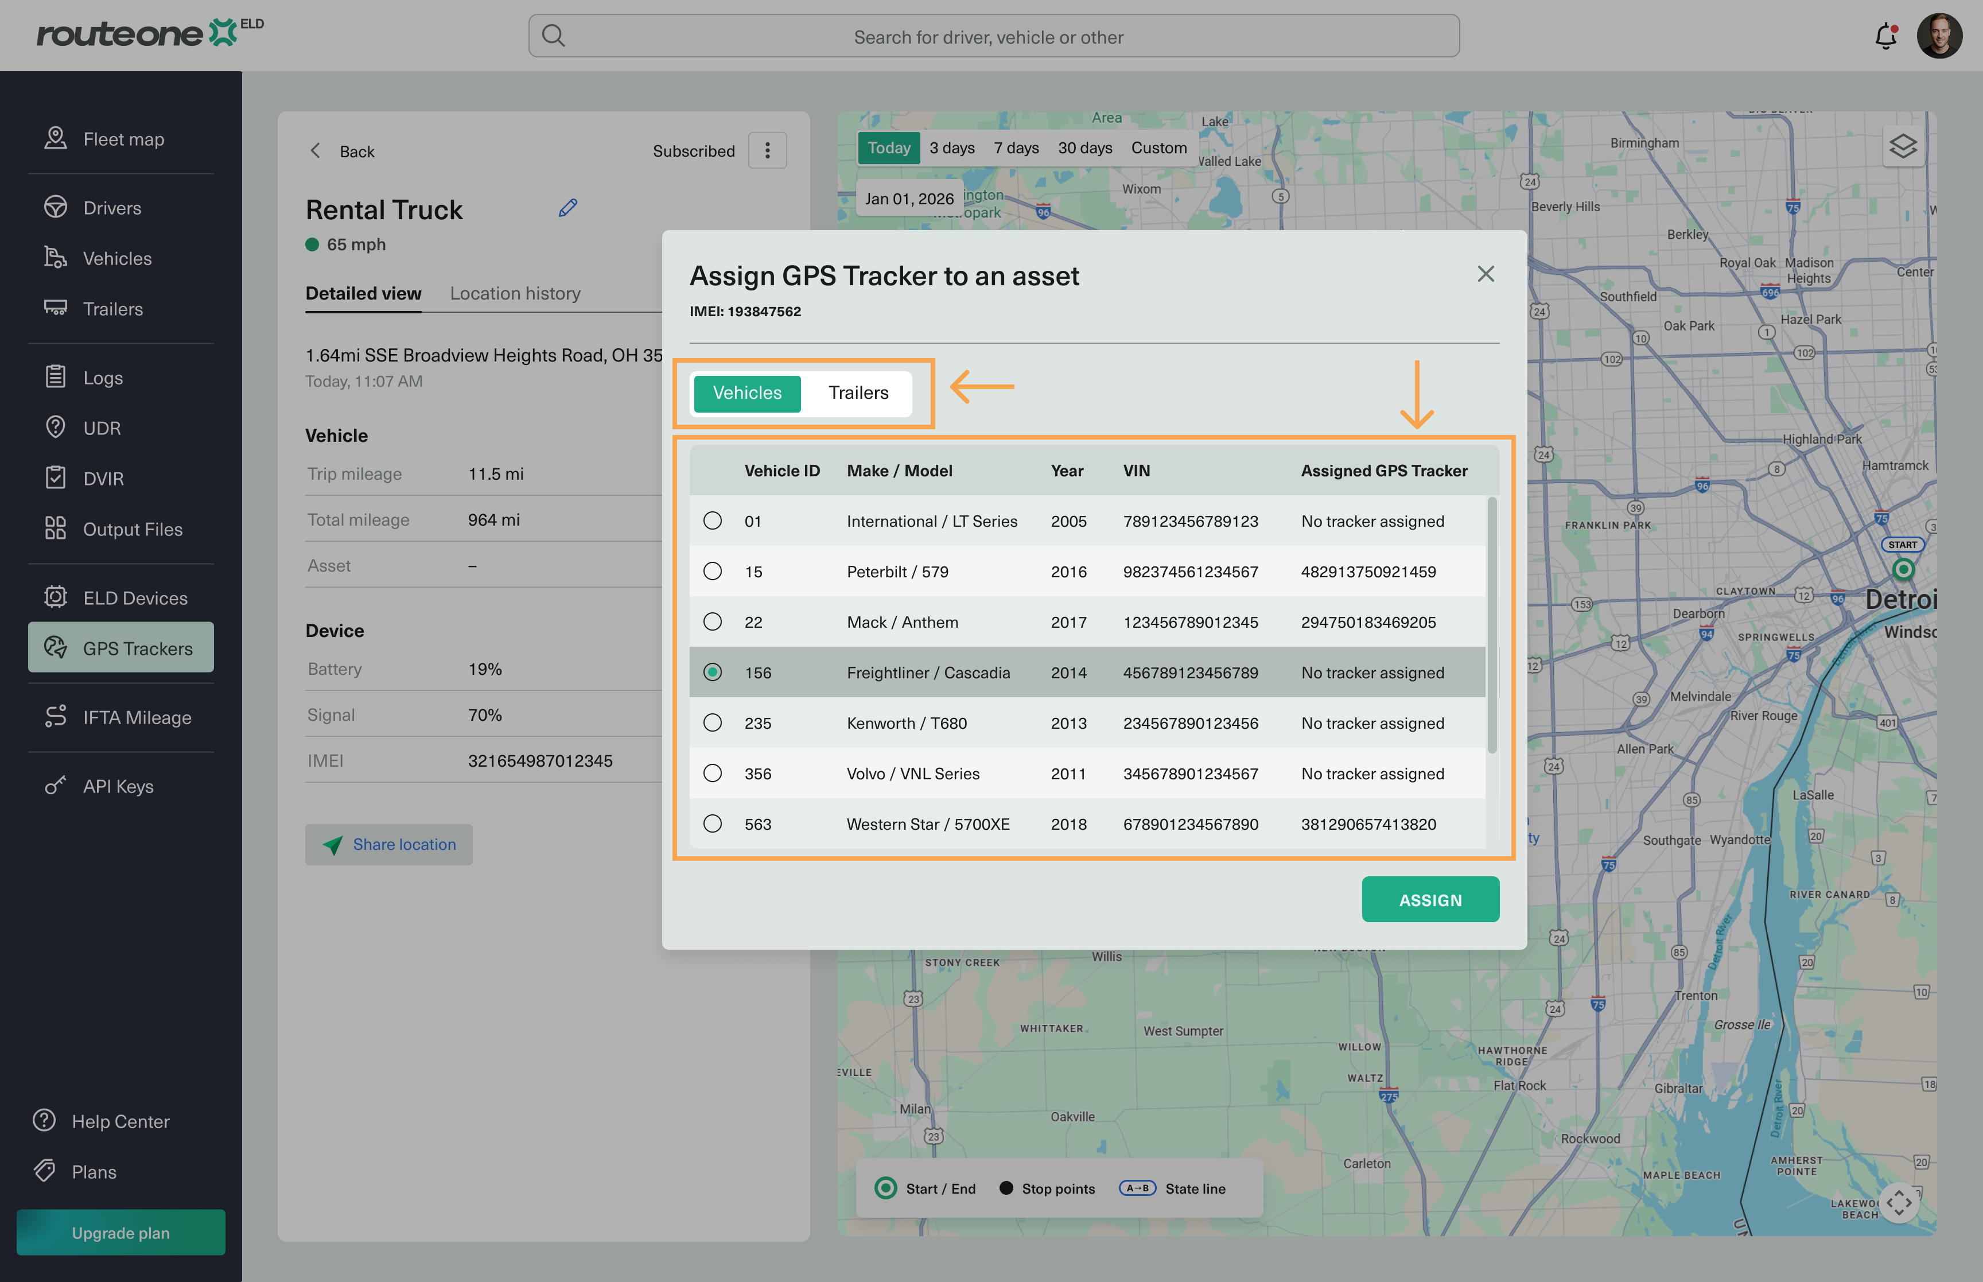The image size is (1983, 1282).
Task: Click tracker number 381290657413820
Action: tap(1369, 823)
